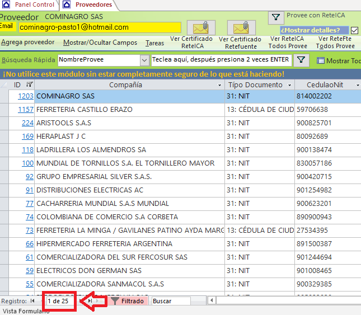Apply quick search using the funnel icon

[301, 60]
